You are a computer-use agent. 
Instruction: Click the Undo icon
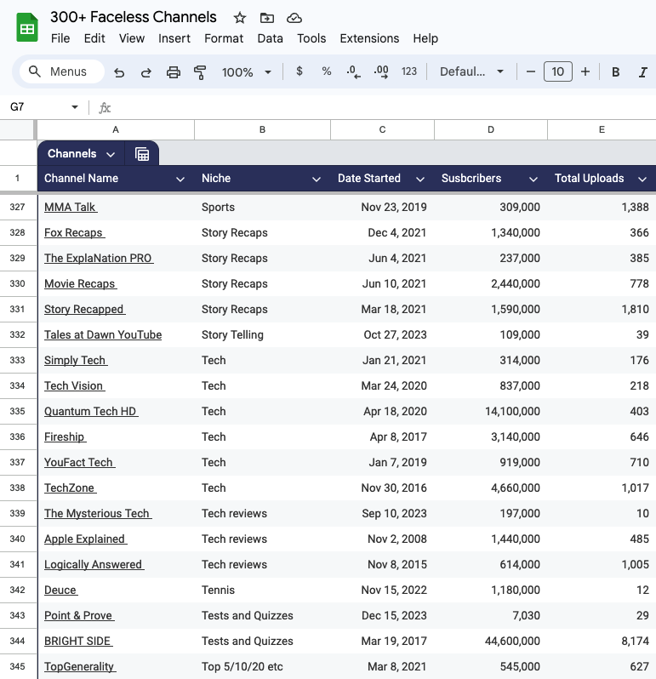click(119, 71)
